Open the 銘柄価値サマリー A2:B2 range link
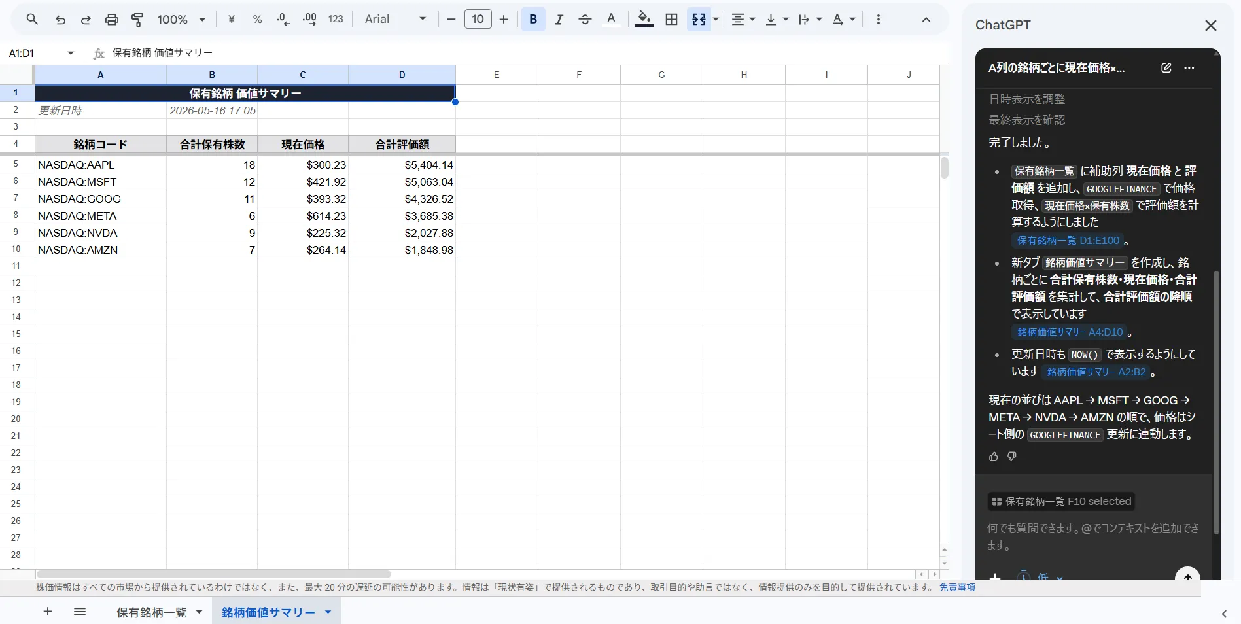Viewport: 1241px width, 624px height. tap(1096, 372)
